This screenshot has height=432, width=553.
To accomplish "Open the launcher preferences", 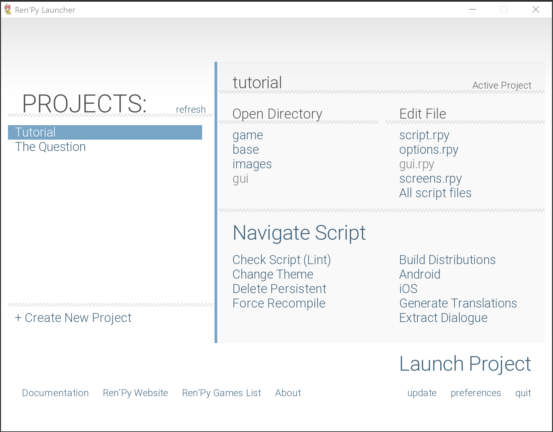I will 476,393.
